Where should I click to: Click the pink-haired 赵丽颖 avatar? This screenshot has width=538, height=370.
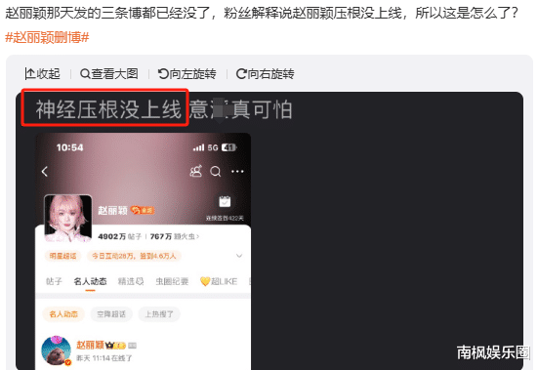point(68,218)
